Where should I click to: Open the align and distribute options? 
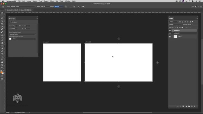tap(79, 6)
